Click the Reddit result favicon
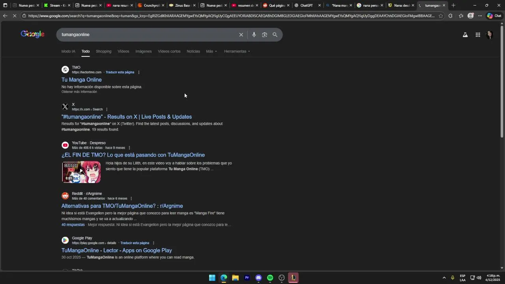 [65, 196]
